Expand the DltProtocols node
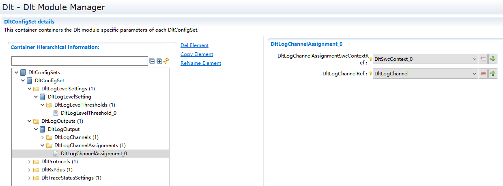Viewport: 503px width, 186px height. click(x=30, y=162)
